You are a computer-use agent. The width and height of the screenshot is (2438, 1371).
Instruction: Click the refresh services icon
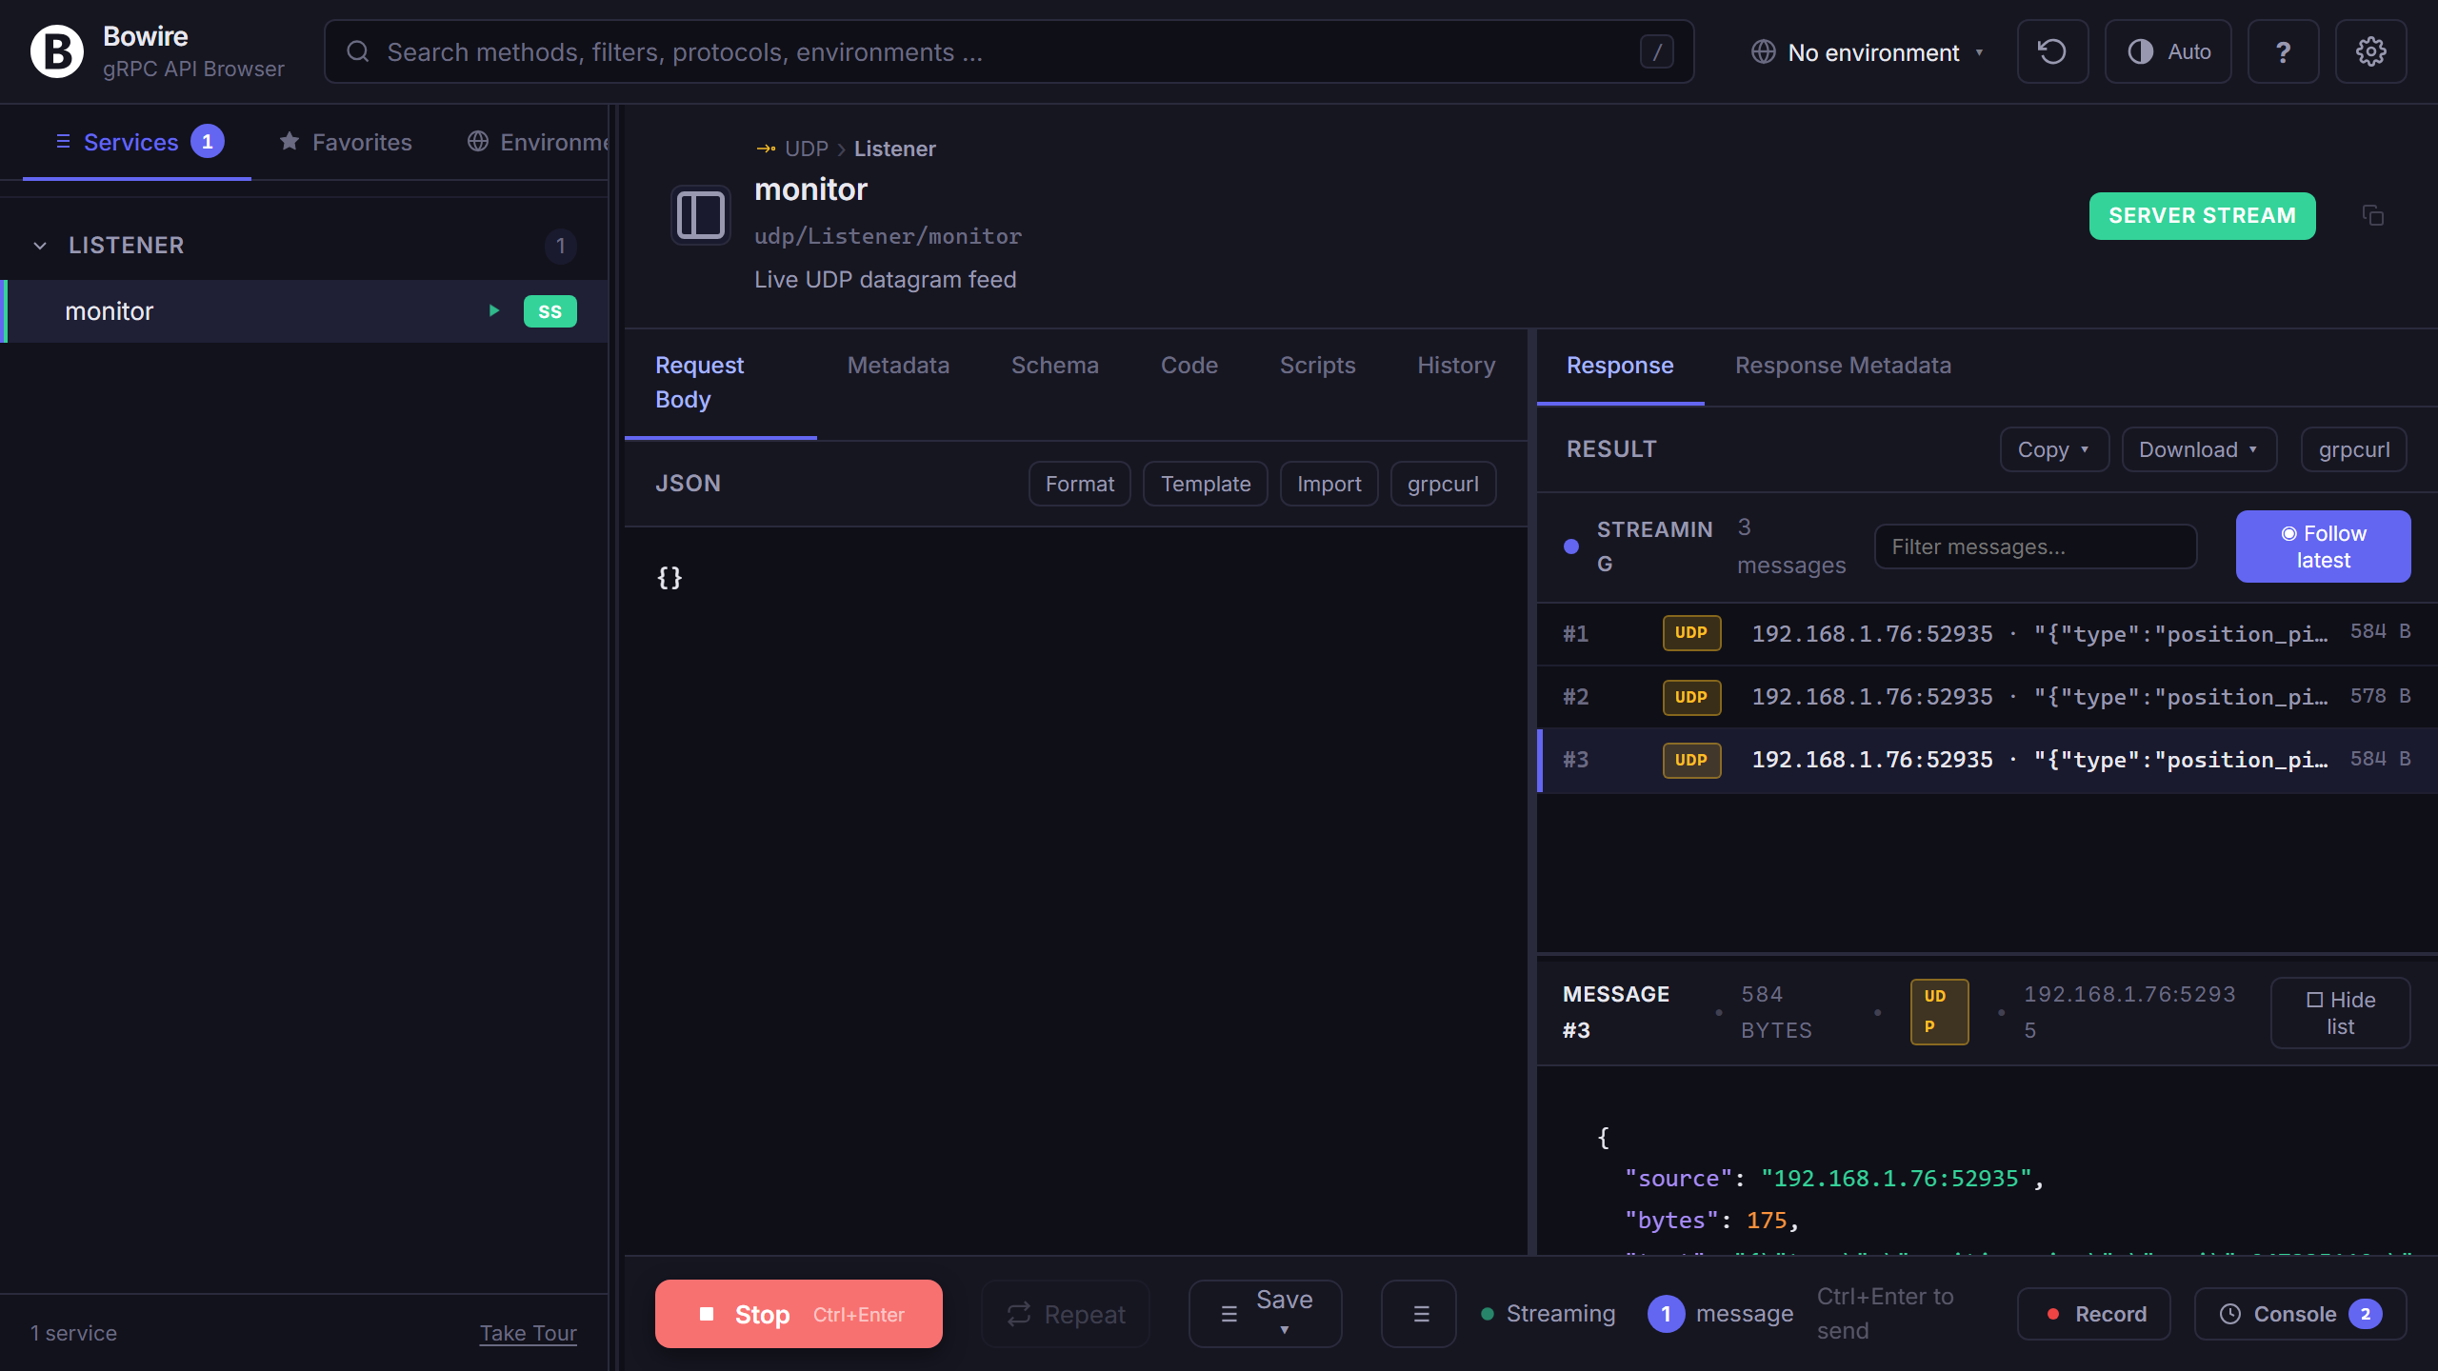(x=2052, y=51)
